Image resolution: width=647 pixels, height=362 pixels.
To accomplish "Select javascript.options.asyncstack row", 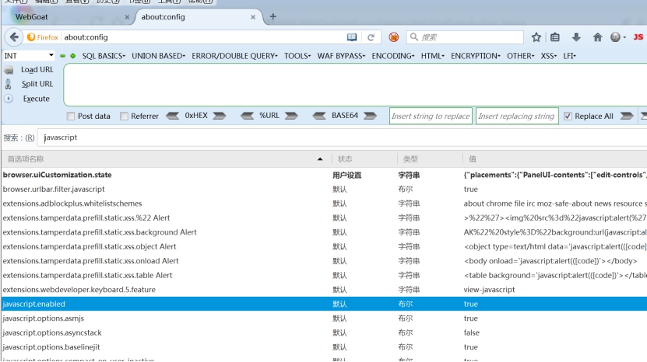I will coord(325,332).
